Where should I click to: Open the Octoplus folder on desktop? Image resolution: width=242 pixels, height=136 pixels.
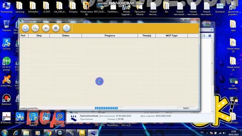tap(73, 8)
